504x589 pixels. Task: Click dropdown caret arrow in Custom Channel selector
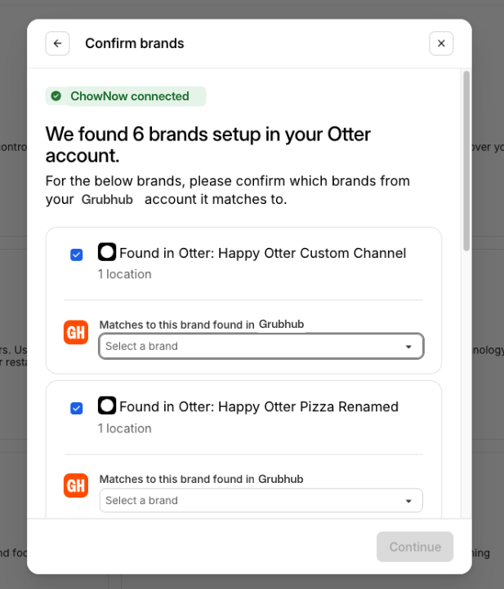[x=408, y=347]
